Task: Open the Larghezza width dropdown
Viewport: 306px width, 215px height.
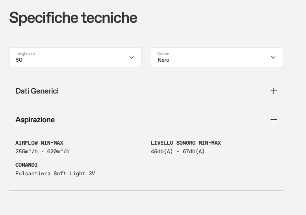Action: click(75, 57)
